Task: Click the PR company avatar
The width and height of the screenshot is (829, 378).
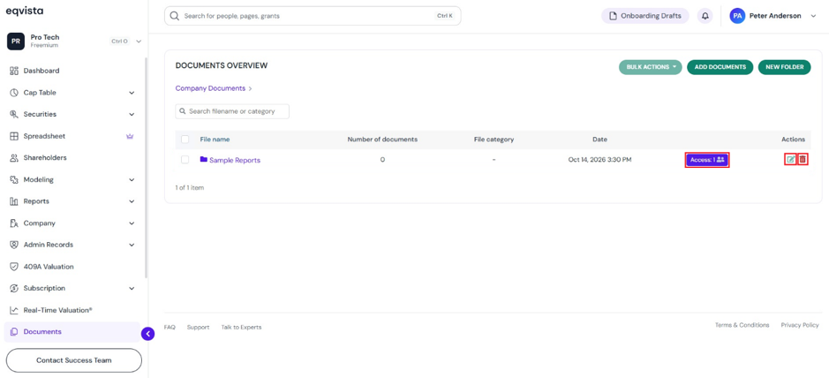Action: tap(15, 42)
